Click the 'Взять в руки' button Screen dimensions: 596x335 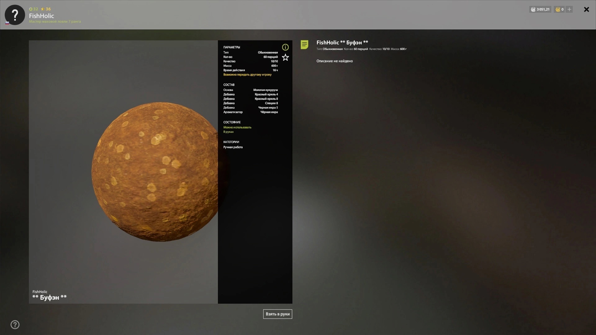[x=278, y=314]
